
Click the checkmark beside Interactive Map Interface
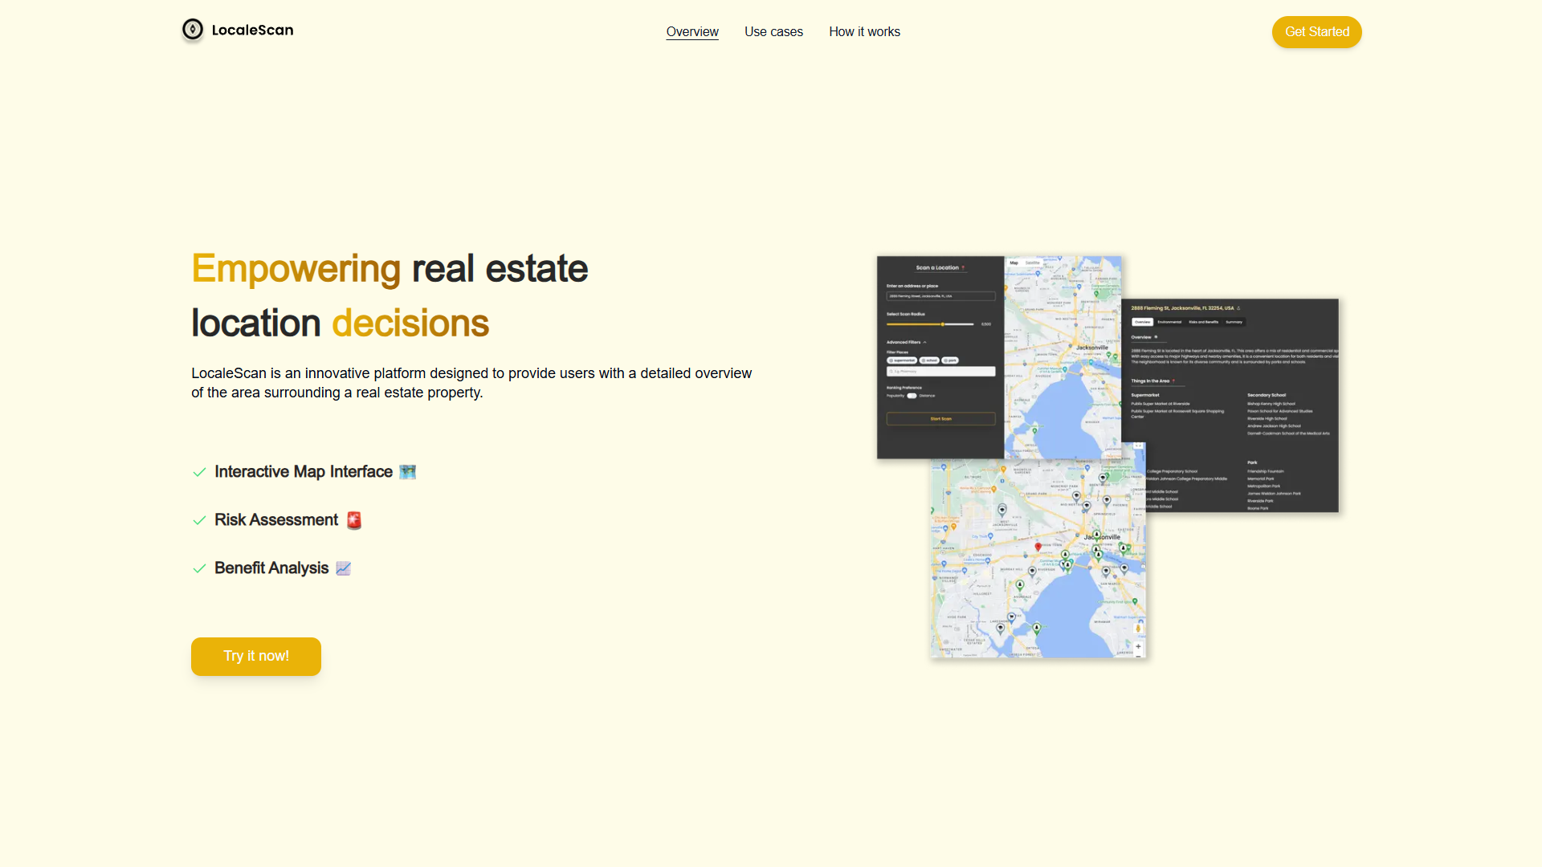pos(200,472)
